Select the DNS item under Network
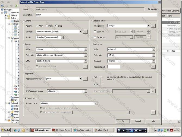This screenshot has width=182, height=137. pos(16,114)
